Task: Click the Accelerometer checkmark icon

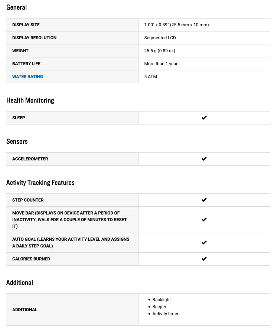Action: pos(204,159)
